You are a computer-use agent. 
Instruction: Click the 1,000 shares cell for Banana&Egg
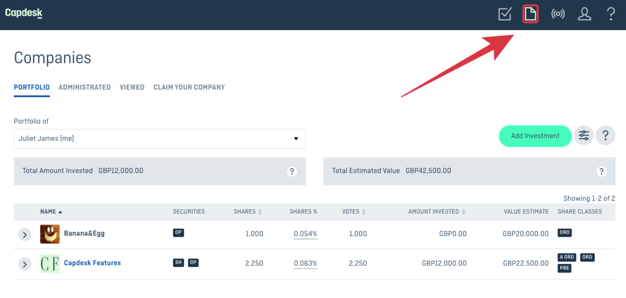(x=254, y=234)
